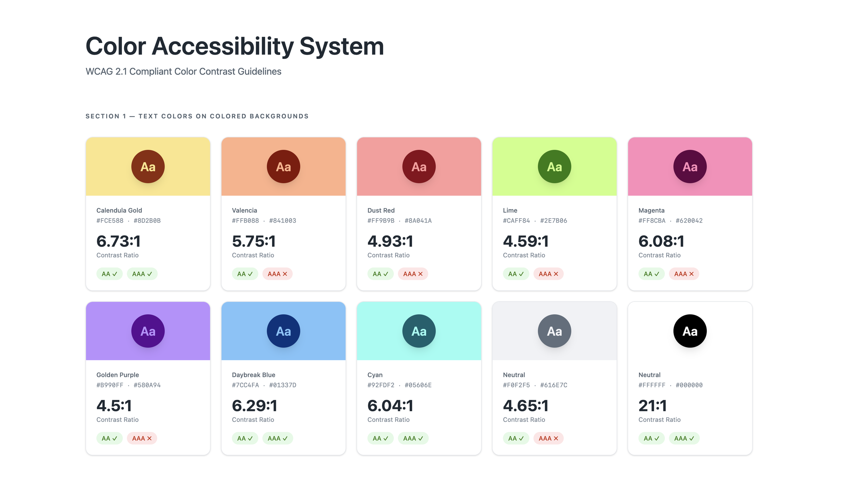Image resolution: width=847 pixels, height=497 pixels.
Task: Click the Lime green Aa circle icon
Action: (x=554, y=166)
